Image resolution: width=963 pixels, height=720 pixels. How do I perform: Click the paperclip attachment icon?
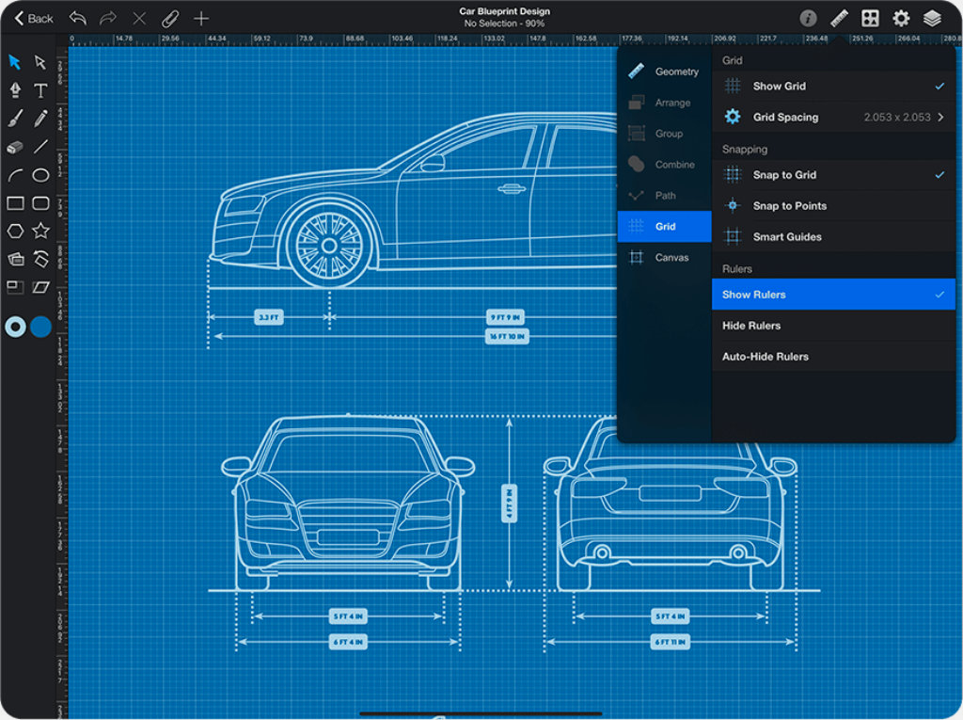[169, 18]
